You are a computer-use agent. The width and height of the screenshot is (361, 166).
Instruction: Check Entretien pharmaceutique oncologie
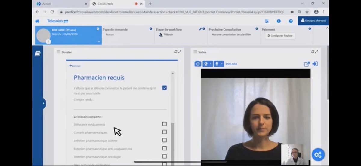click(x=165, y=156)
